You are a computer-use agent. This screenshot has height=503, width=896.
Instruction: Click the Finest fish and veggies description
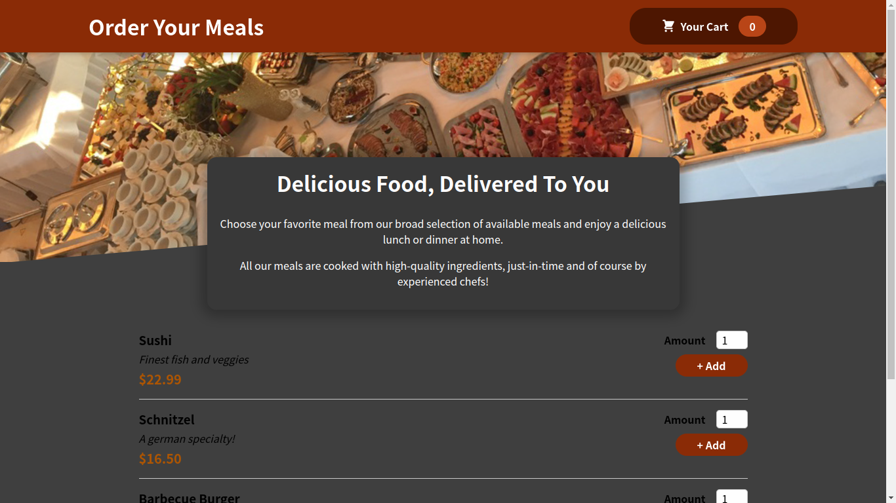(x=194, y=360)
